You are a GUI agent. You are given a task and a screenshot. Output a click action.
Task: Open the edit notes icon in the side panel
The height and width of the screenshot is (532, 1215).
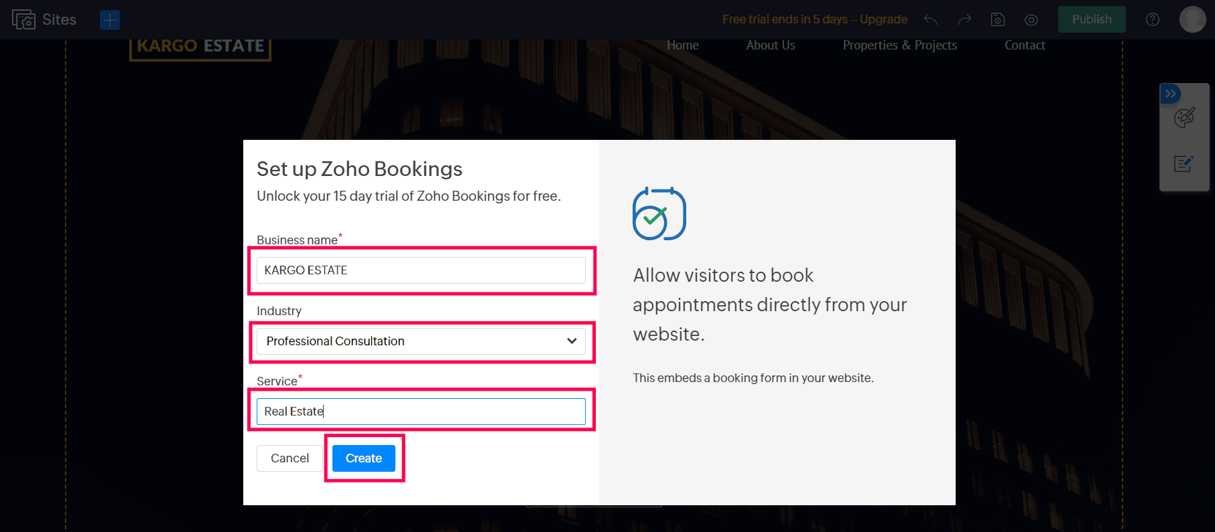pyautogui.click(x=1184, y=164)
